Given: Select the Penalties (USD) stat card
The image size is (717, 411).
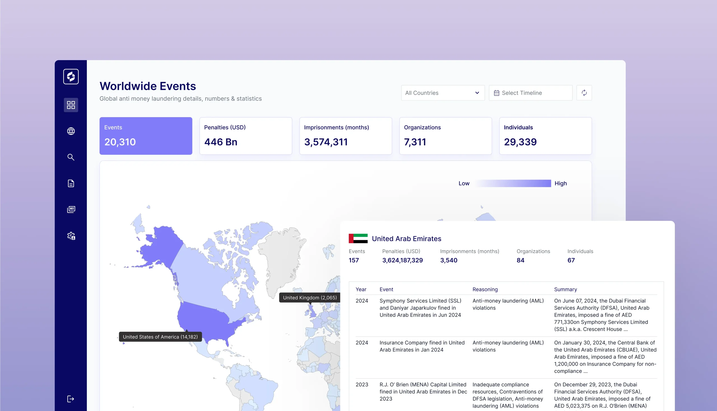Looking at the screenshot, I should click(x=245, y=136).
